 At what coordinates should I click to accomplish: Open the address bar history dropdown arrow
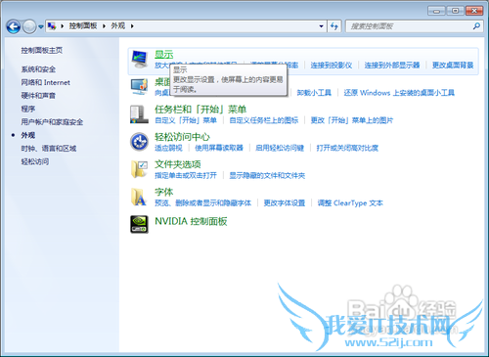point(321,26)
